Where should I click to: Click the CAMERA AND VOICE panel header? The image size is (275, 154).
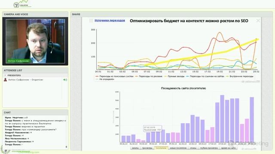[35, 14]
